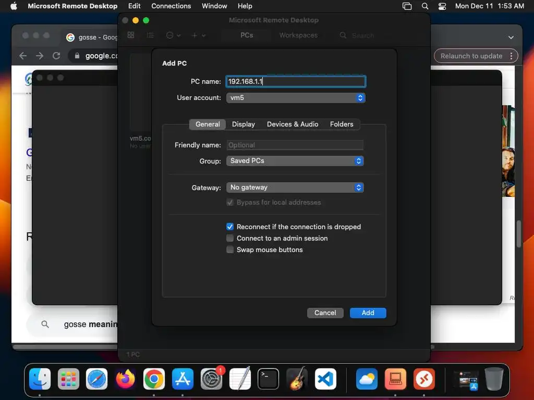This screenshot has height=400, width=534.
Task: Switch to the Folders tab
Action: click(x=342, y=124)
